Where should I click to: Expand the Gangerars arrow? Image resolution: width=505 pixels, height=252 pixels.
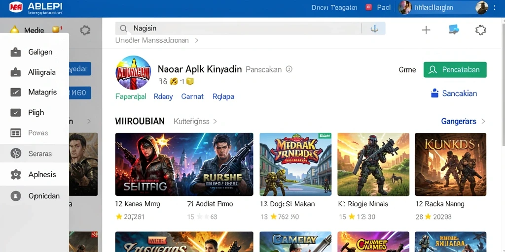tap(483, 122)
